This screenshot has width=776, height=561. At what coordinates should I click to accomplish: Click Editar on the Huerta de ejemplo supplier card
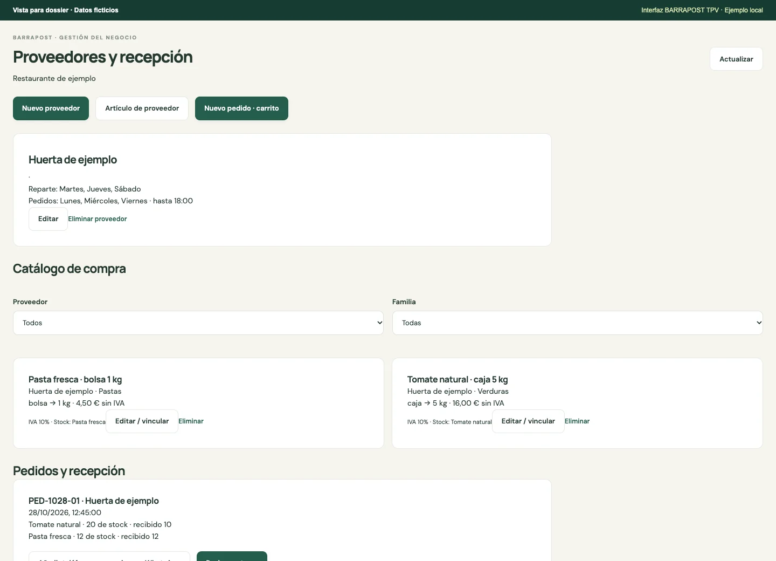48,219
